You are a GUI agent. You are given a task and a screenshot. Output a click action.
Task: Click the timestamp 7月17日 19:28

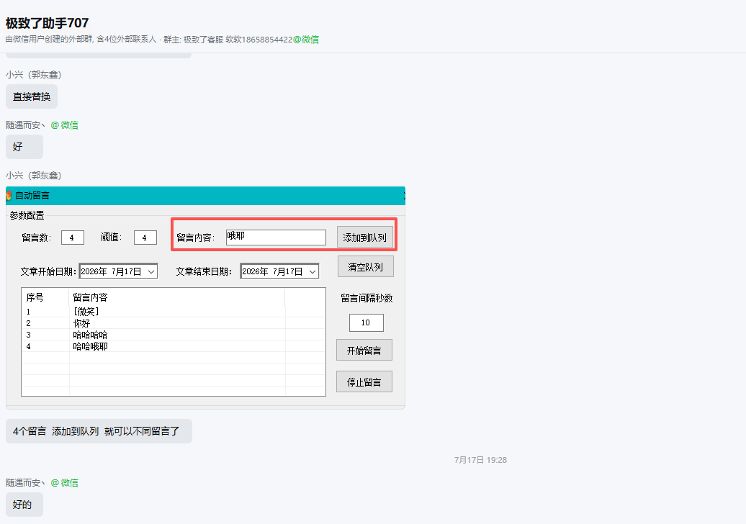tap(480, 460)
